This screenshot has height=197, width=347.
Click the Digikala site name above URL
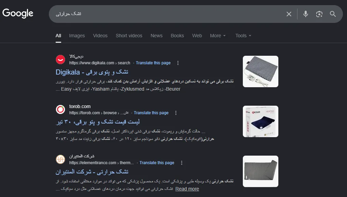(77, 57)
